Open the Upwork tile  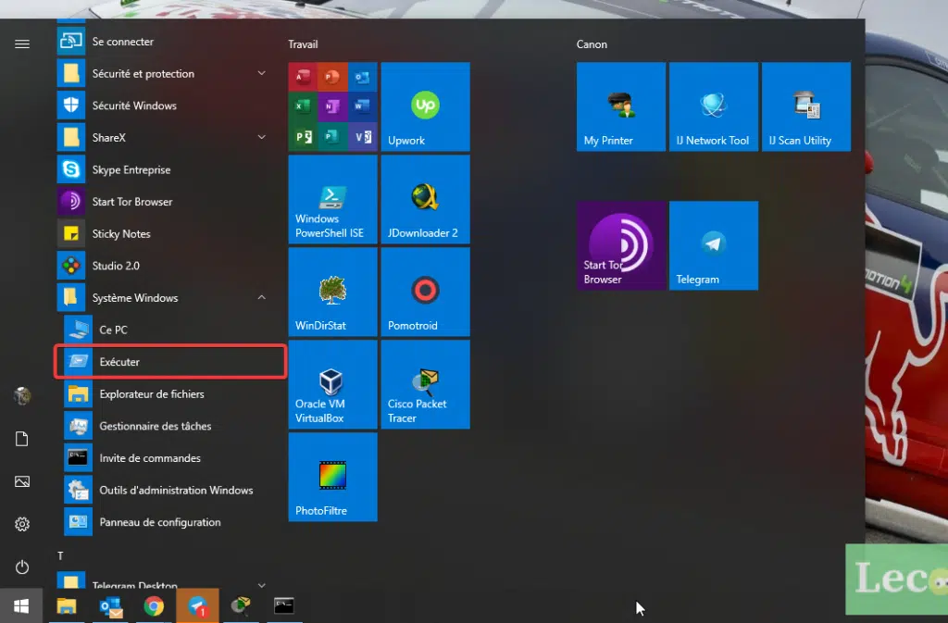(425, 106)
